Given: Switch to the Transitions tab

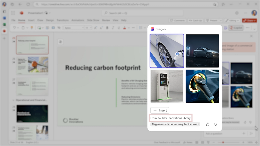Looking at the screenshot, I should (62, 20).
